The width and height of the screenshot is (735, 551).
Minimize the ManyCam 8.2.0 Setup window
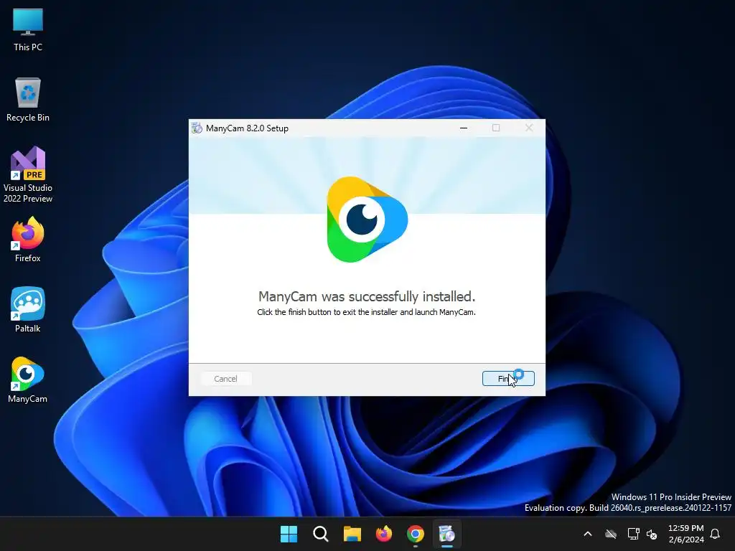point(464,128)
